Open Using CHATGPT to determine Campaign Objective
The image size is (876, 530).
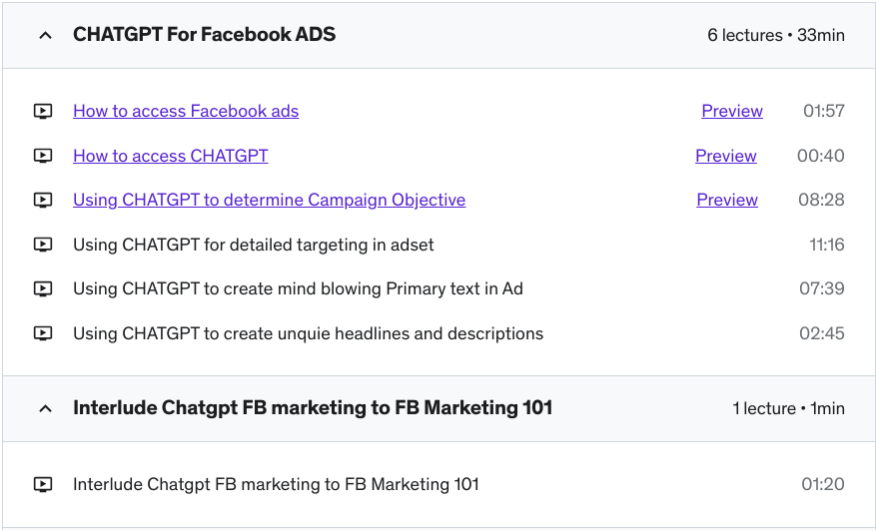pyautogui.click(x=269, y=200)
